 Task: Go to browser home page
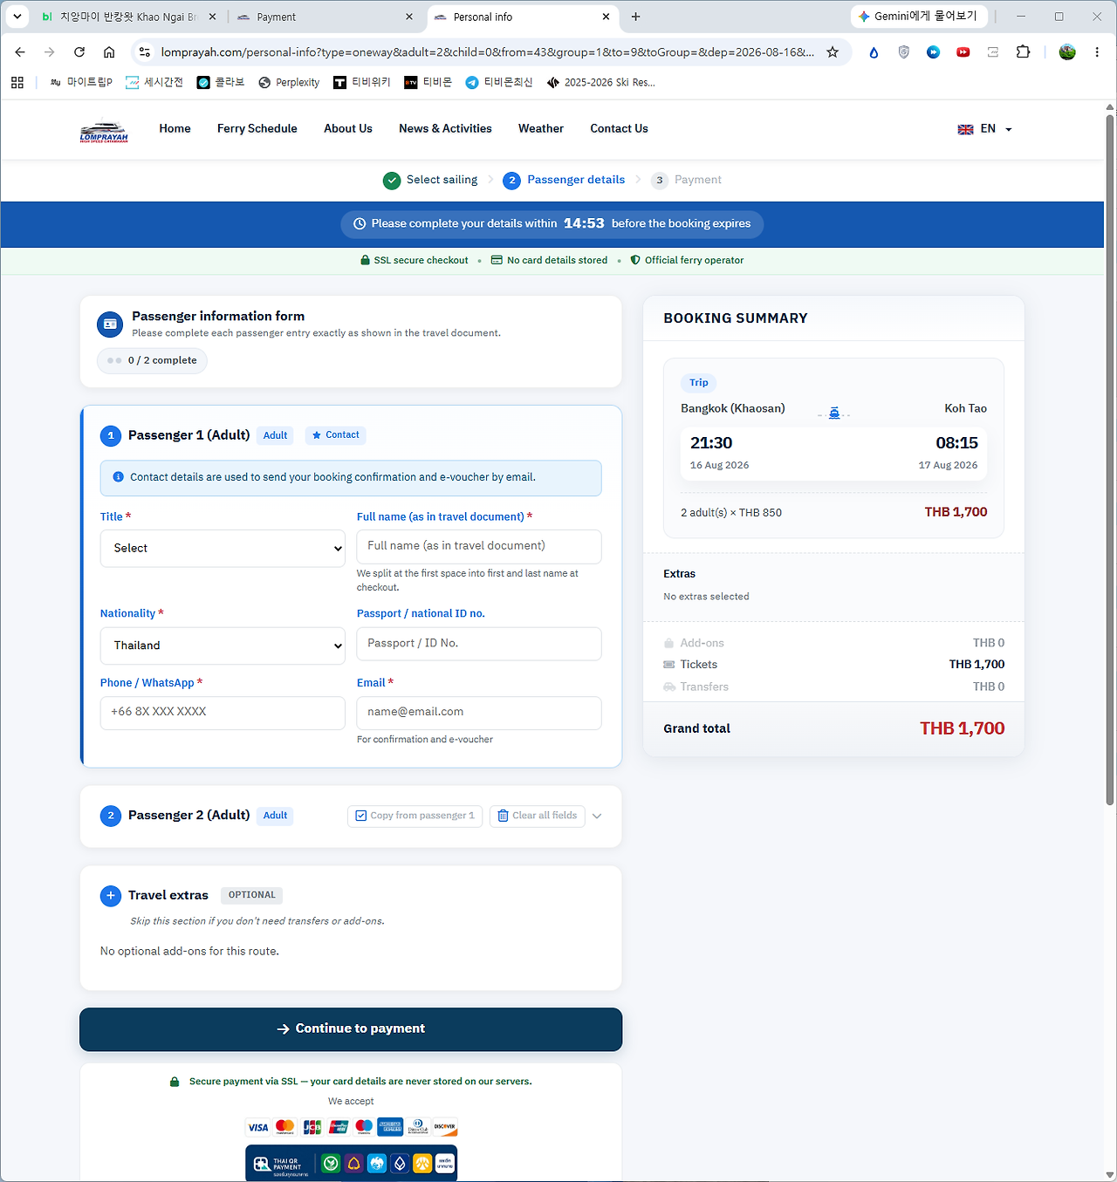coord(109,52)
